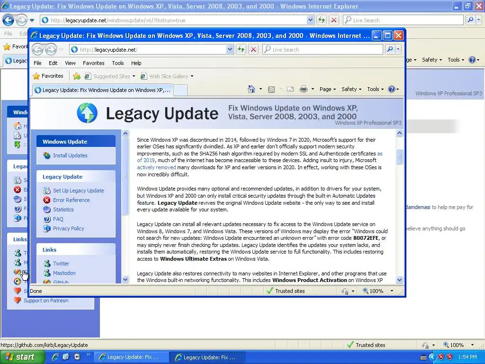Click the Refresh button in back window

pos(322,20)
